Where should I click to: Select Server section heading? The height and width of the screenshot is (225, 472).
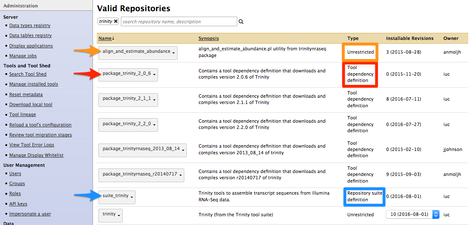[x=10, y=17]
